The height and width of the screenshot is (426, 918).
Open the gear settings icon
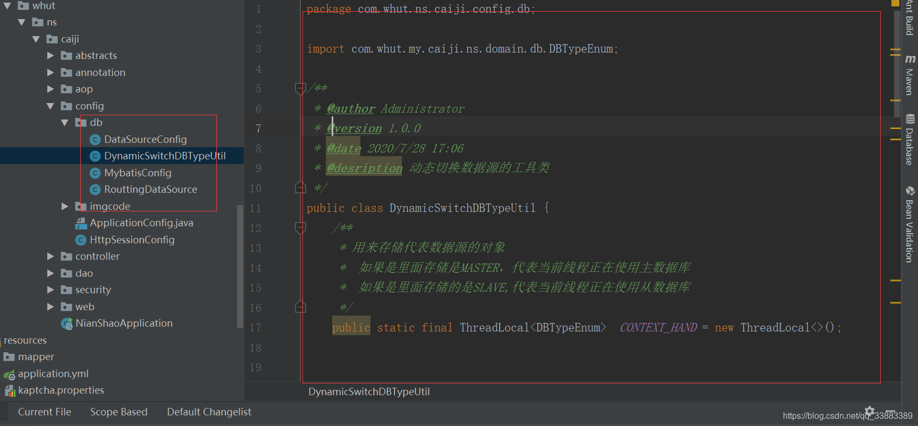(x=870, y=411)
